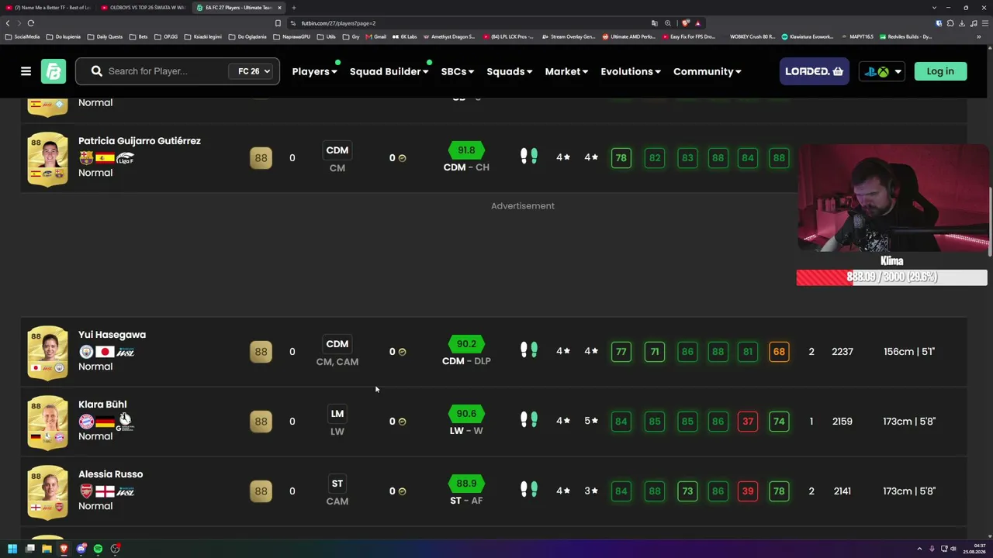The height and width of the screenshot is (558, 993).
Task: Click the bookmark icon in the address bar
Action: click(278, 23)
